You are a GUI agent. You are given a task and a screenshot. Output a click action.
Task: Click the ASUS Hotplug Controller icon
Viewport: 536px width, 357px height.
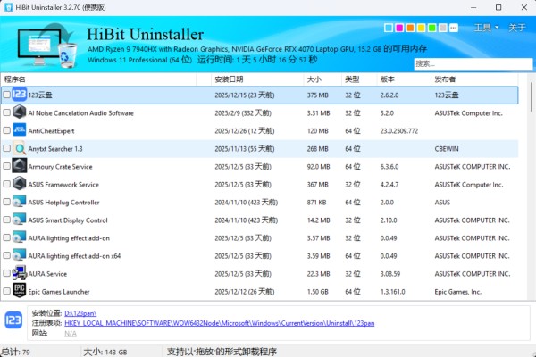20,202
